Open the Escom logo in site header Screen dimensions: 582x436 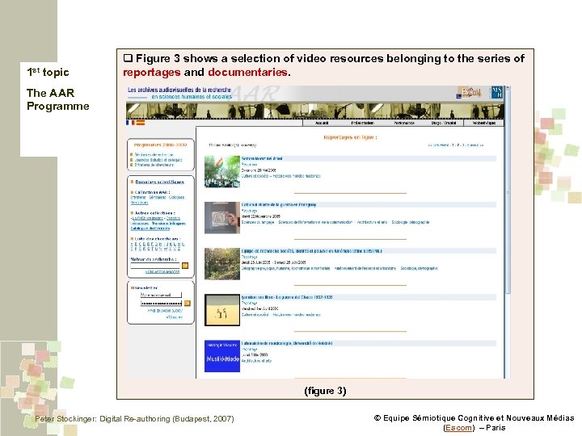tap(469, 92)
